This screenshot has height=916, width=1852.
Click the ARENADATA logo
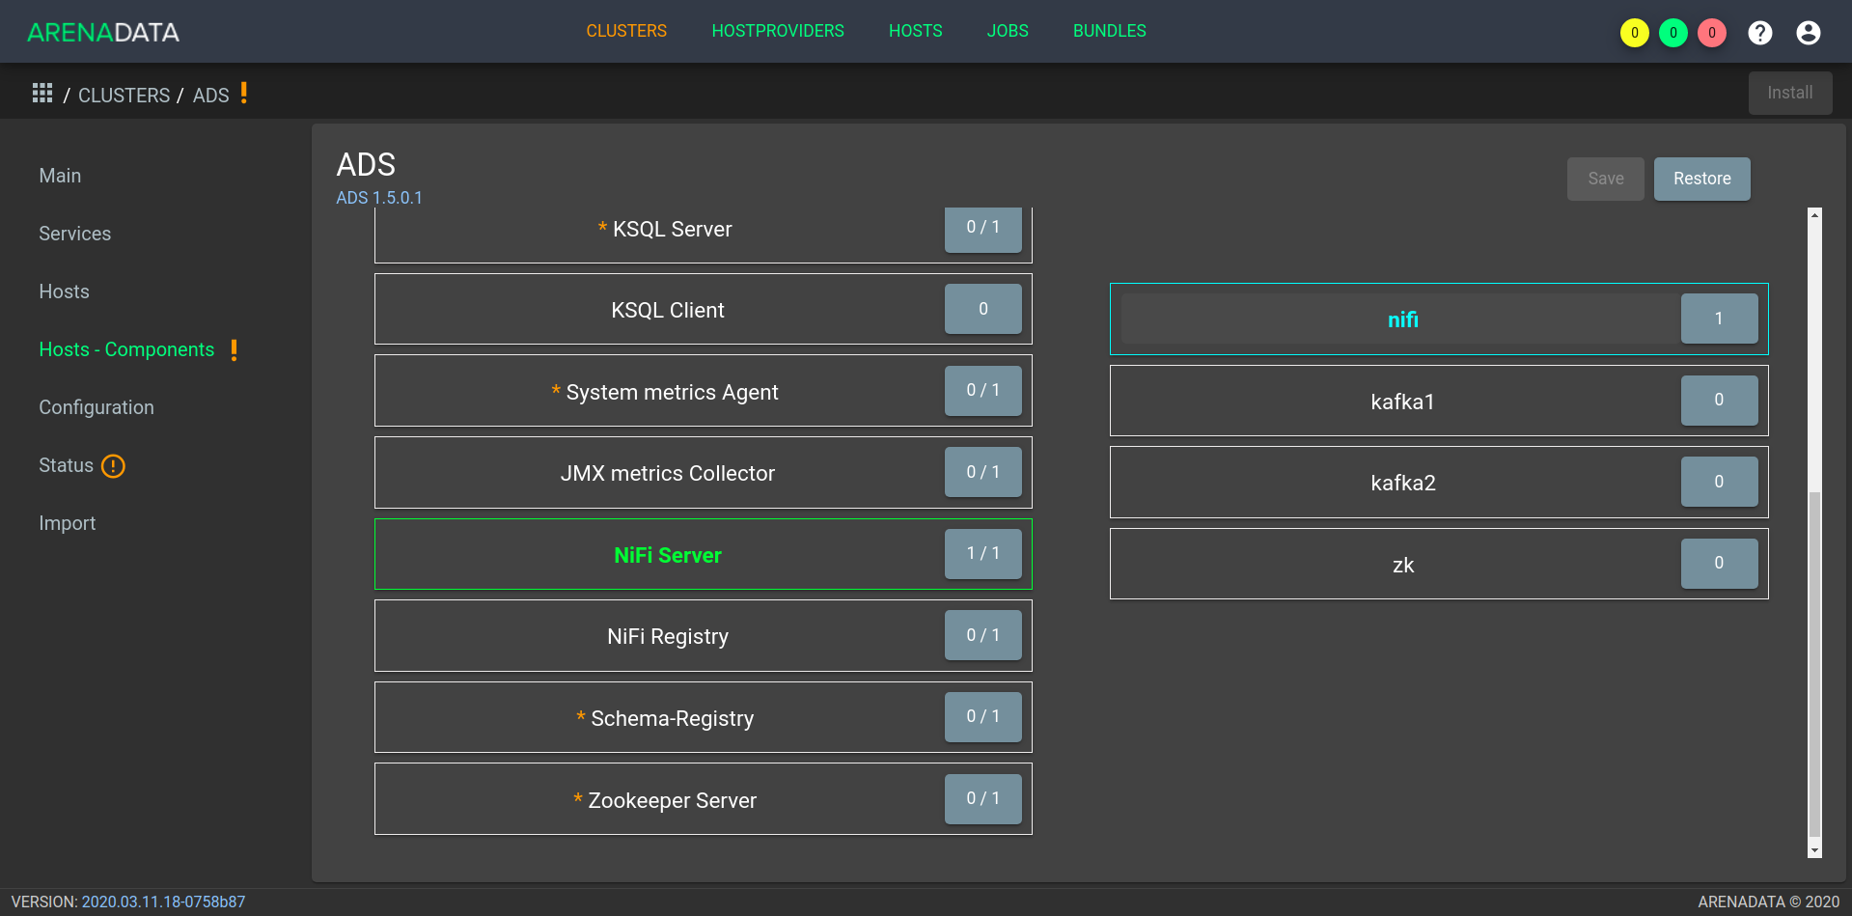103,33
